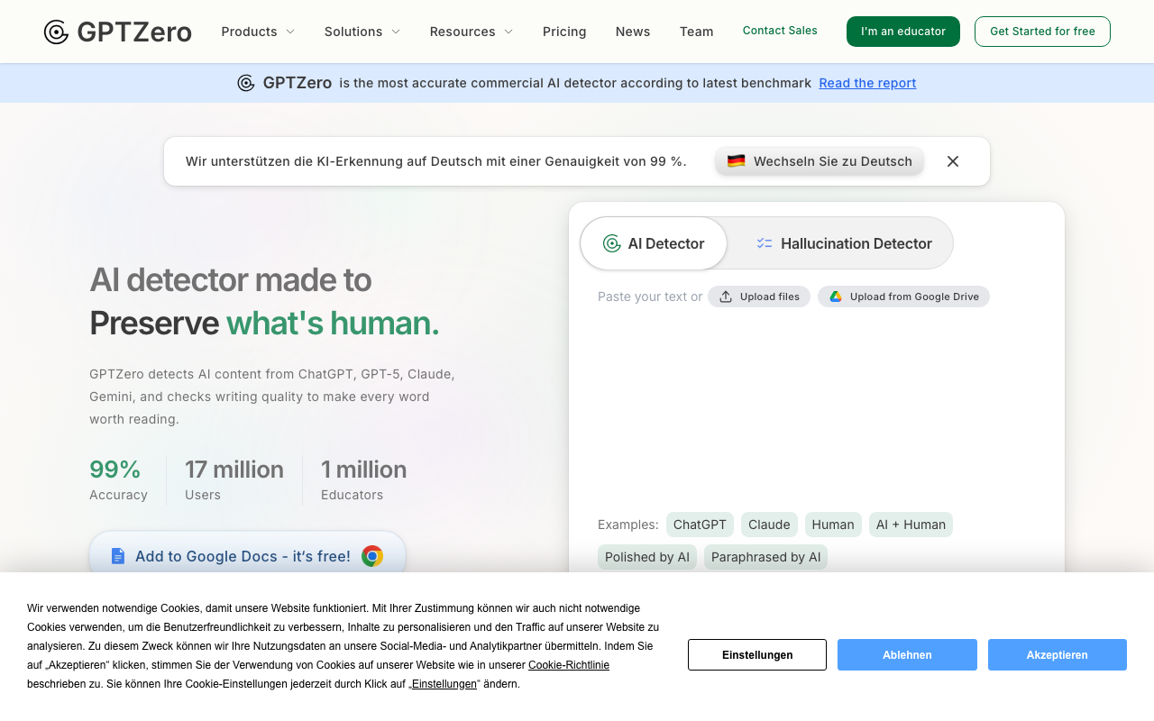
Task: Click Get Started for free
Action: click(1042, 32)
